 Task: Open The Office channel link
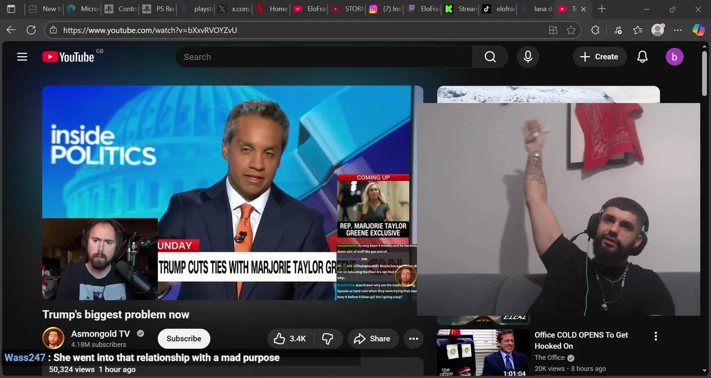[x=549, y=358]
